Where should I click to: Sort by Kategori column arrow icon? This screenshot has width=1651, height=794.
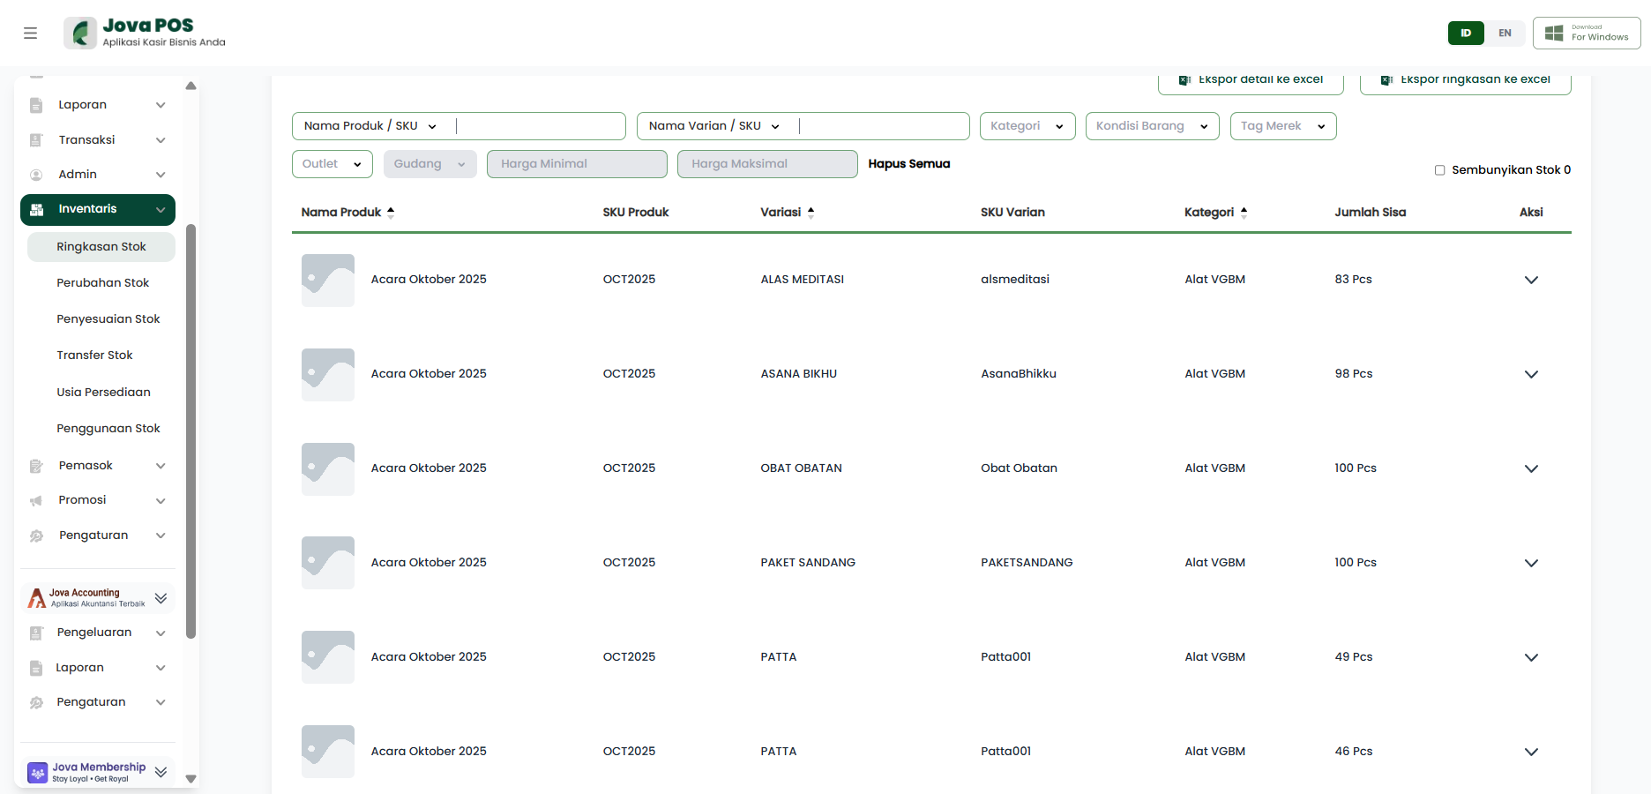click(x=1244, y=212)
